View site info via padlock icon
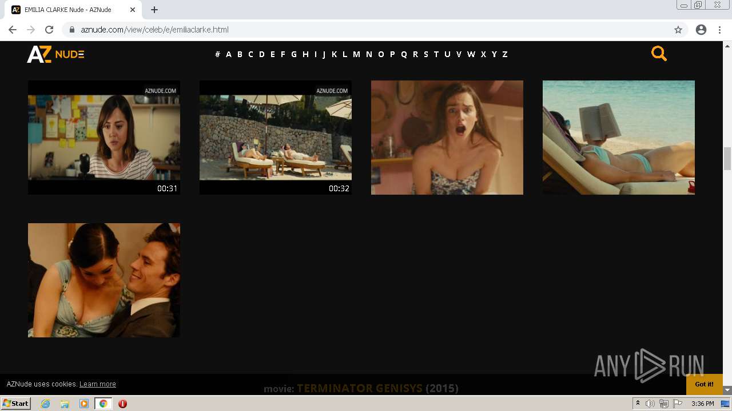The image size is (732, 411). [x=72, y=30]
